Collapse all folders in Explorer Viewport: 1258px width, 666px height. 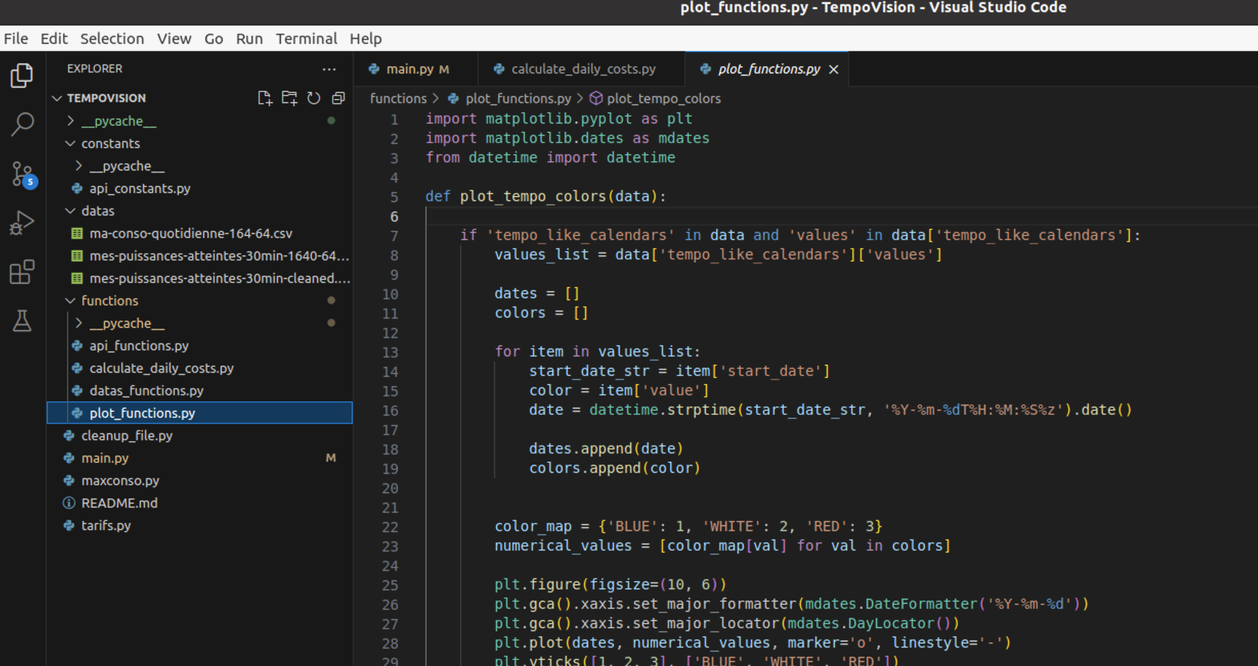coord(338,98)
